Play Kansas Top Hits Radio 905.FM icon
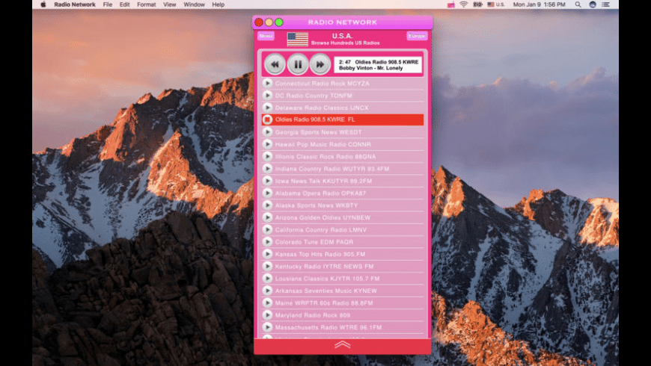651x366 pixels. 267,254
